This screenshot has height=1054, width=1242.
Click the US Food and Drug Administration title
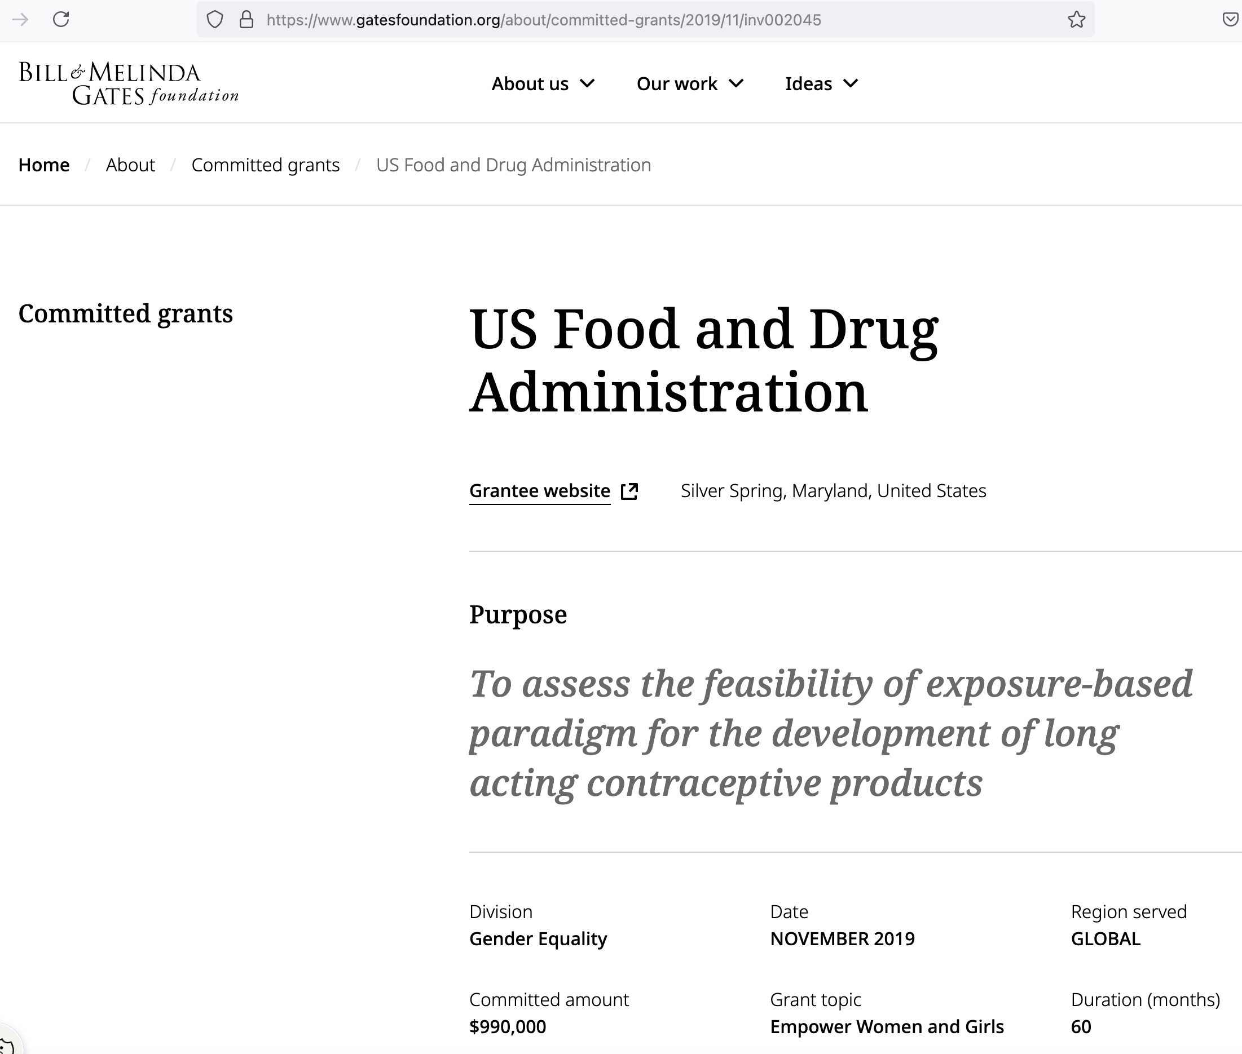pos(703,360)
